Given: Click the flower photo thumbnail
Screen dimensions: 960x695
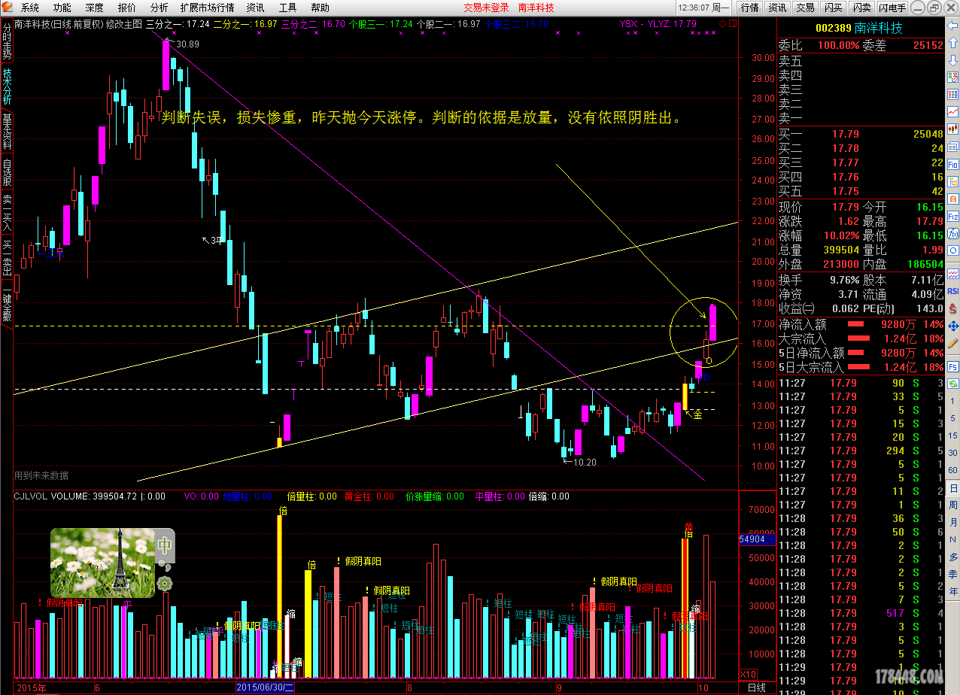Looking at the screenshot, I should click(x=102, y=563).
